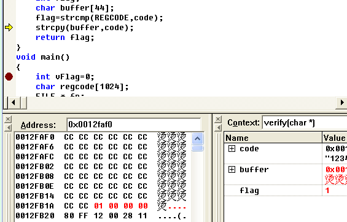Click the memory scrollbar thumb

(197, 148)
